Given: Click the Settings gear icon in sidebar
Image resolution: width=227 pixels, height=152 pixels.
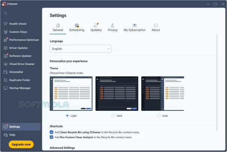Looking at the screenshot, I should [6, 126].
